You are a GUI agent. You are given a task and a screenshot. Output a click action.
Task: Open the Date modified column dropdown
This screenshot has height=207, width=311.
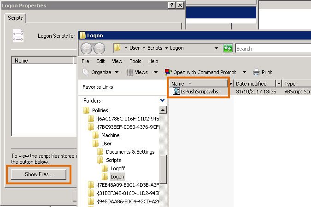pos(278,84)
